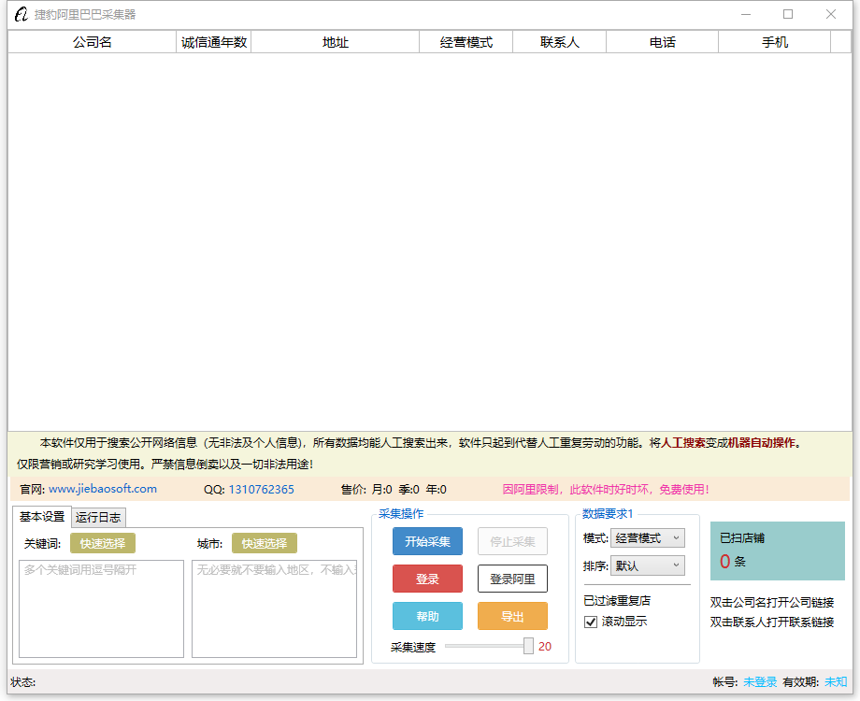This screenshot has height=701, width=860.
Task: Click the 登录阿里 button
Action: point(512,579)
